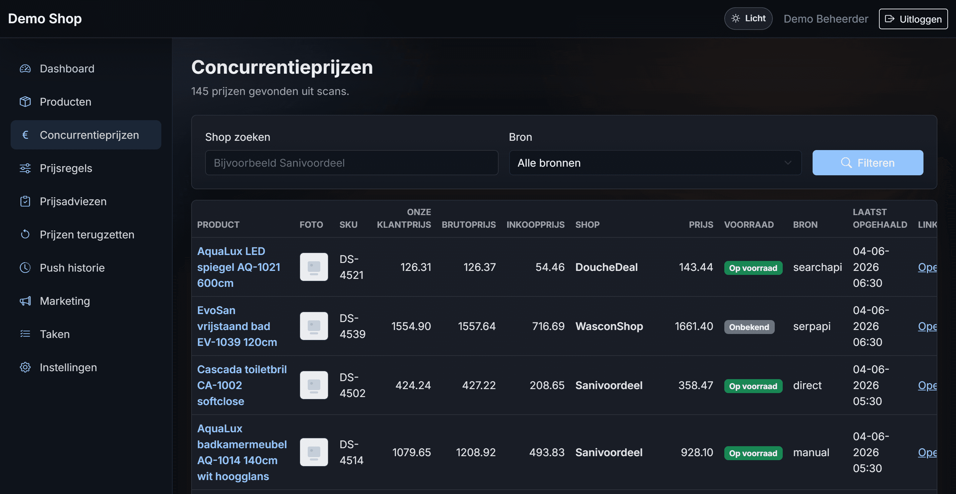Click the chevron of the Bron dropdown
The width and height of the screenshot is (956, 494).
[x=788, y=163]
